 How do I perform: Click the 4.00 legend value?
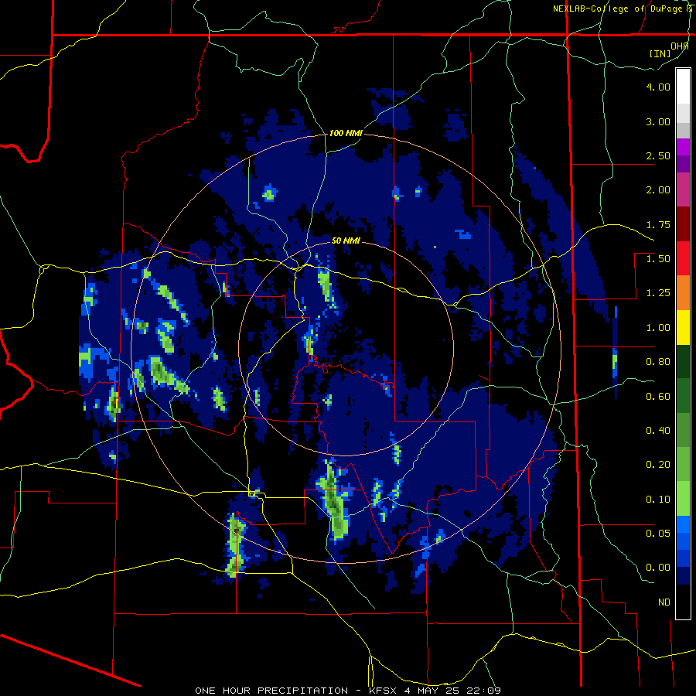tap(658, 87)
